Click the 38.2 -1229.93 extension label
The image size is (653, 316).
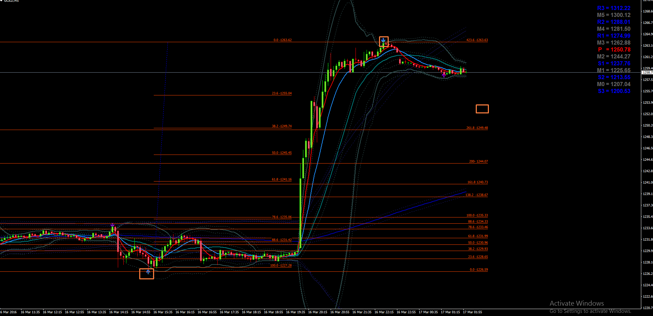pos(478,249)
